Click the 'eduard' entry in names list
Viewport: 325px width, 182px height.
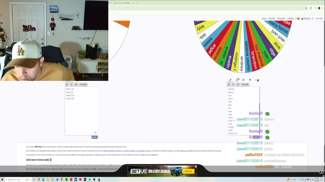(230, 99)
